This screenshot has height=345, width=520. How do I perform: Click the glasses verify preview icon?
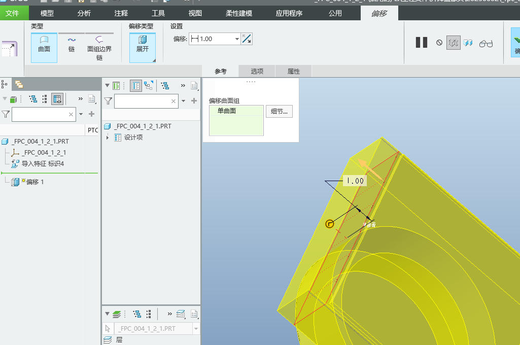click(486, 43)
